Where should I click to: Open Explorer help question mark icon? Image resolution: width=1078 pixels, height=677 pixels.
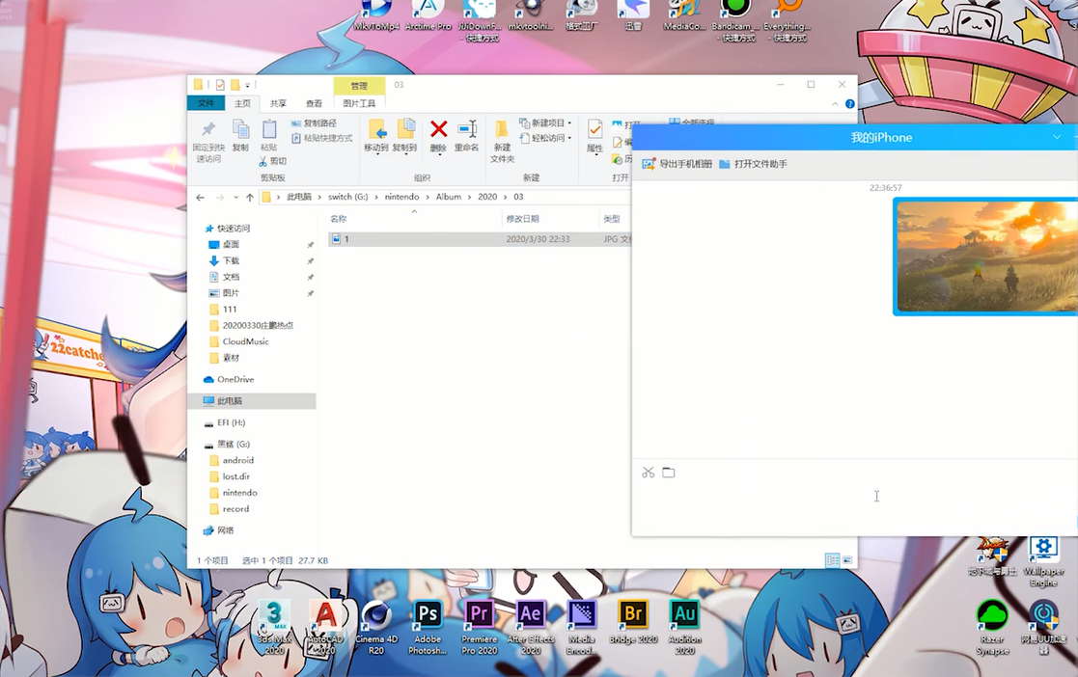tap(849, 104)
